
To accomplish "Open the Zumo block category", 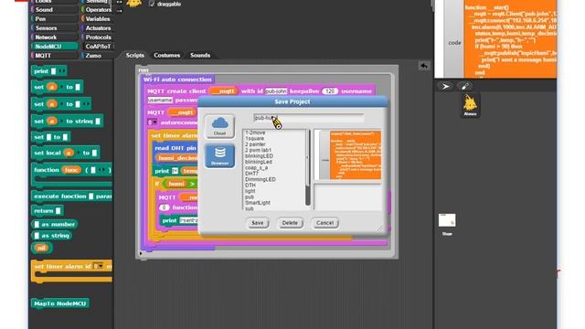I will pos(97,56).
